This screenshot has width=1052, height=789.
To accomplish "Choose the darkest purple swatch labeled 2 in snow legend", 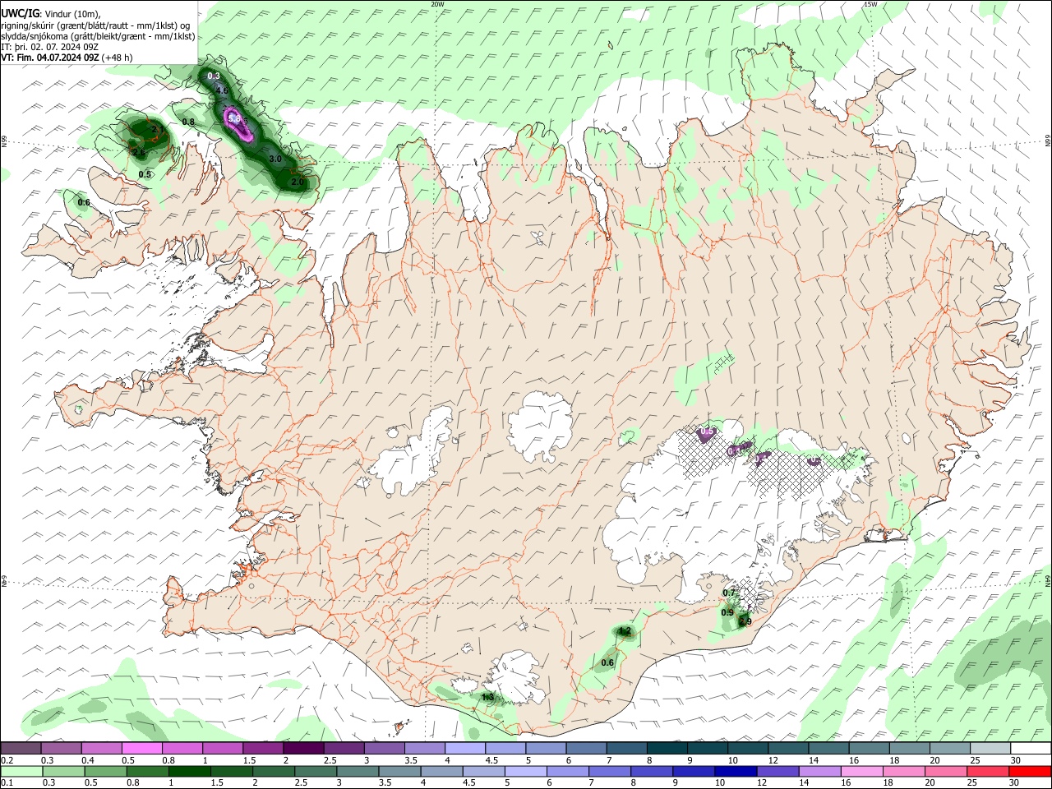I will coord(302,749).
